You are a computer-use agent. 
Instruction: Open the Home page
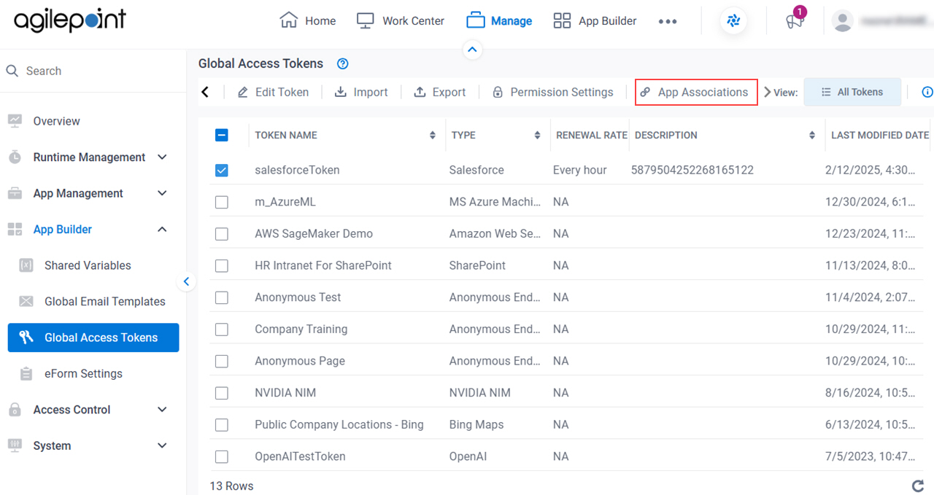[308, 21]
